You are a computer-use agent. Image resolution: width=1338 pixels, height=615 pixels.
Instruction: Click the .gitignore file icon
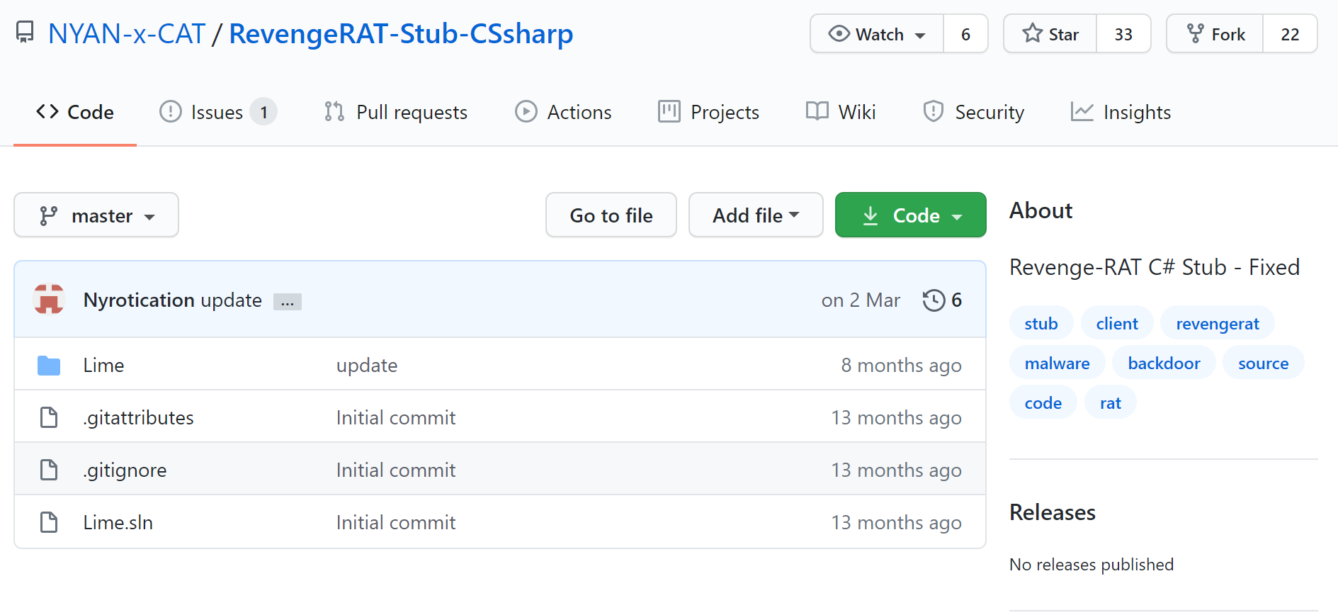click(49, 470)
